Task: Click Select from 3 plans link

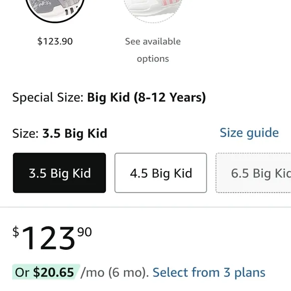Action: (x=209, y=272)
